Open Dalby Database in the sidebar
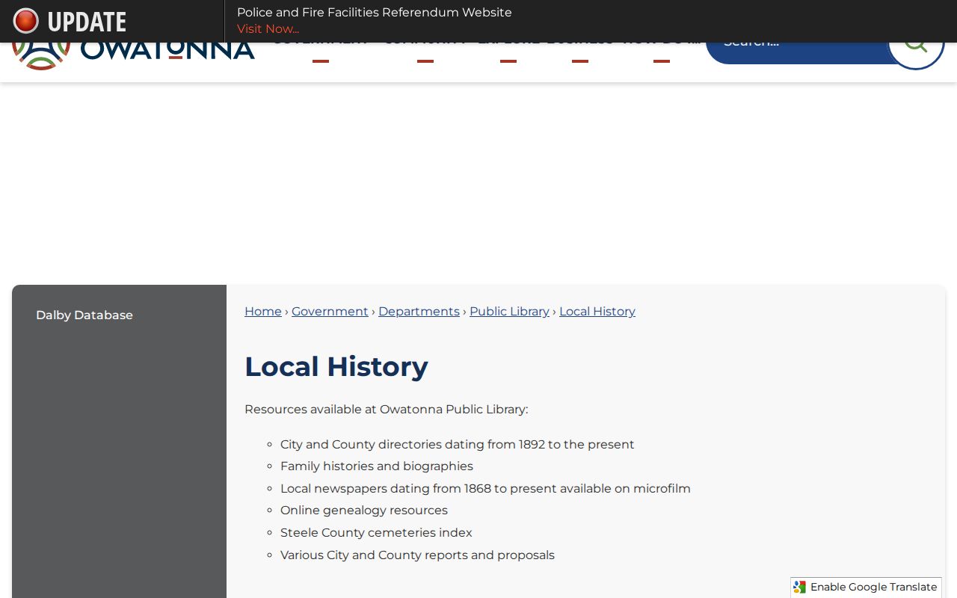The image size is (957, 598). 84,315
